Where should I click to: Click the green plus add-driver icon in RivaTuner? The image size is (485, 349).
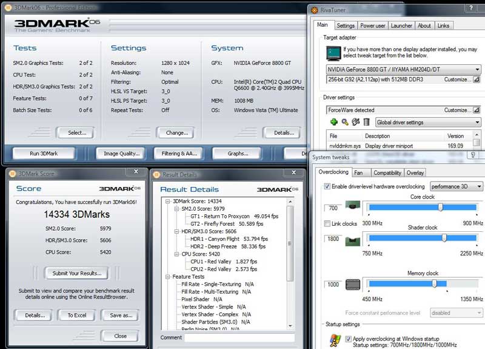(334, 122)
